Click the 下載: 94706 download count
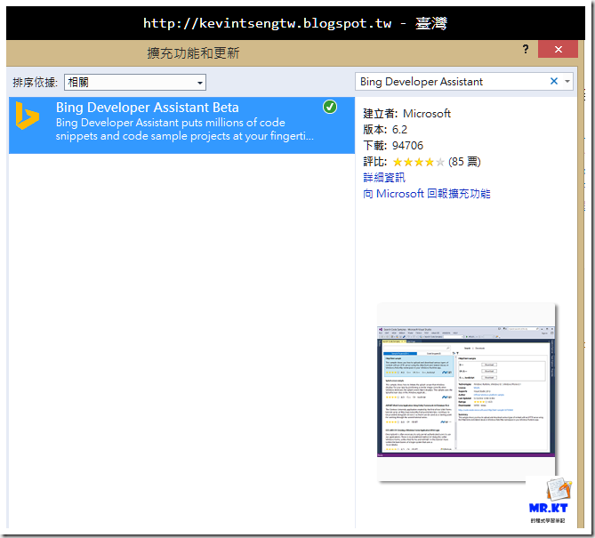 (393, 146)
